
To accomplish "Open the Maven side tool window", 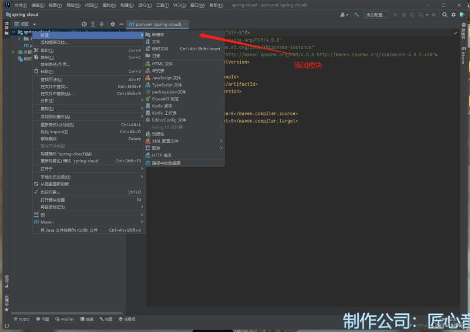I will point(463,57).
